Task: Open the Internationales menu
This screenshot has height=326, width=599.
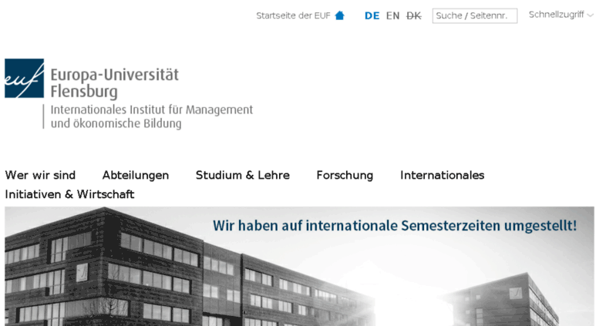Action: pyautogui.click(x=442, y=175)
